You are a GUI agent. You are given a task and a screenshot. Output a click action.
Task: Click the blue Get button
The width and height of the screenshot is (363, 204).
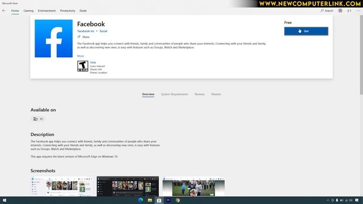coord(306,31)
